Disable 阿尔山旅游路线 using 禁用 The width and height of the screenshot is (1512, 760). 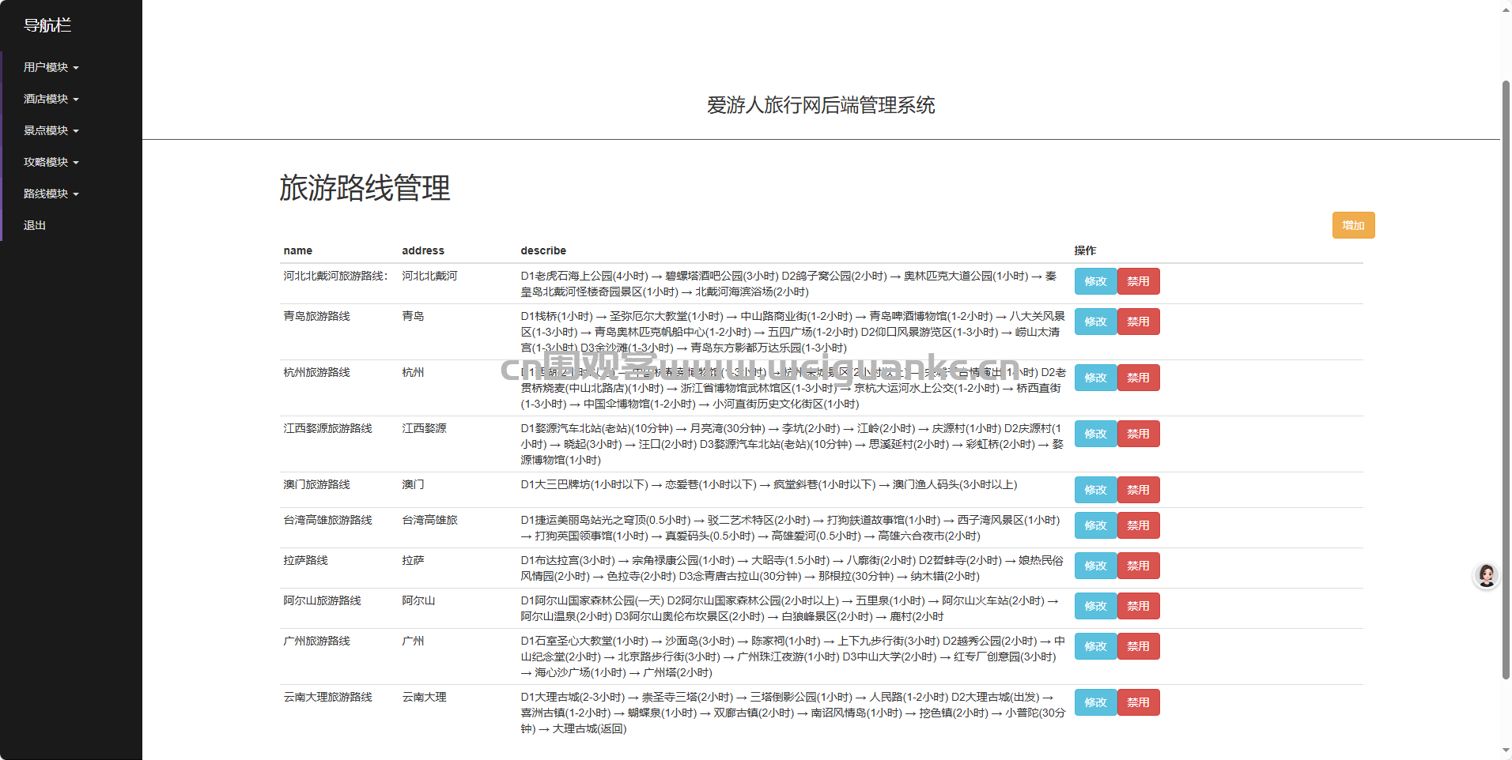click(x=1138, y=606)
